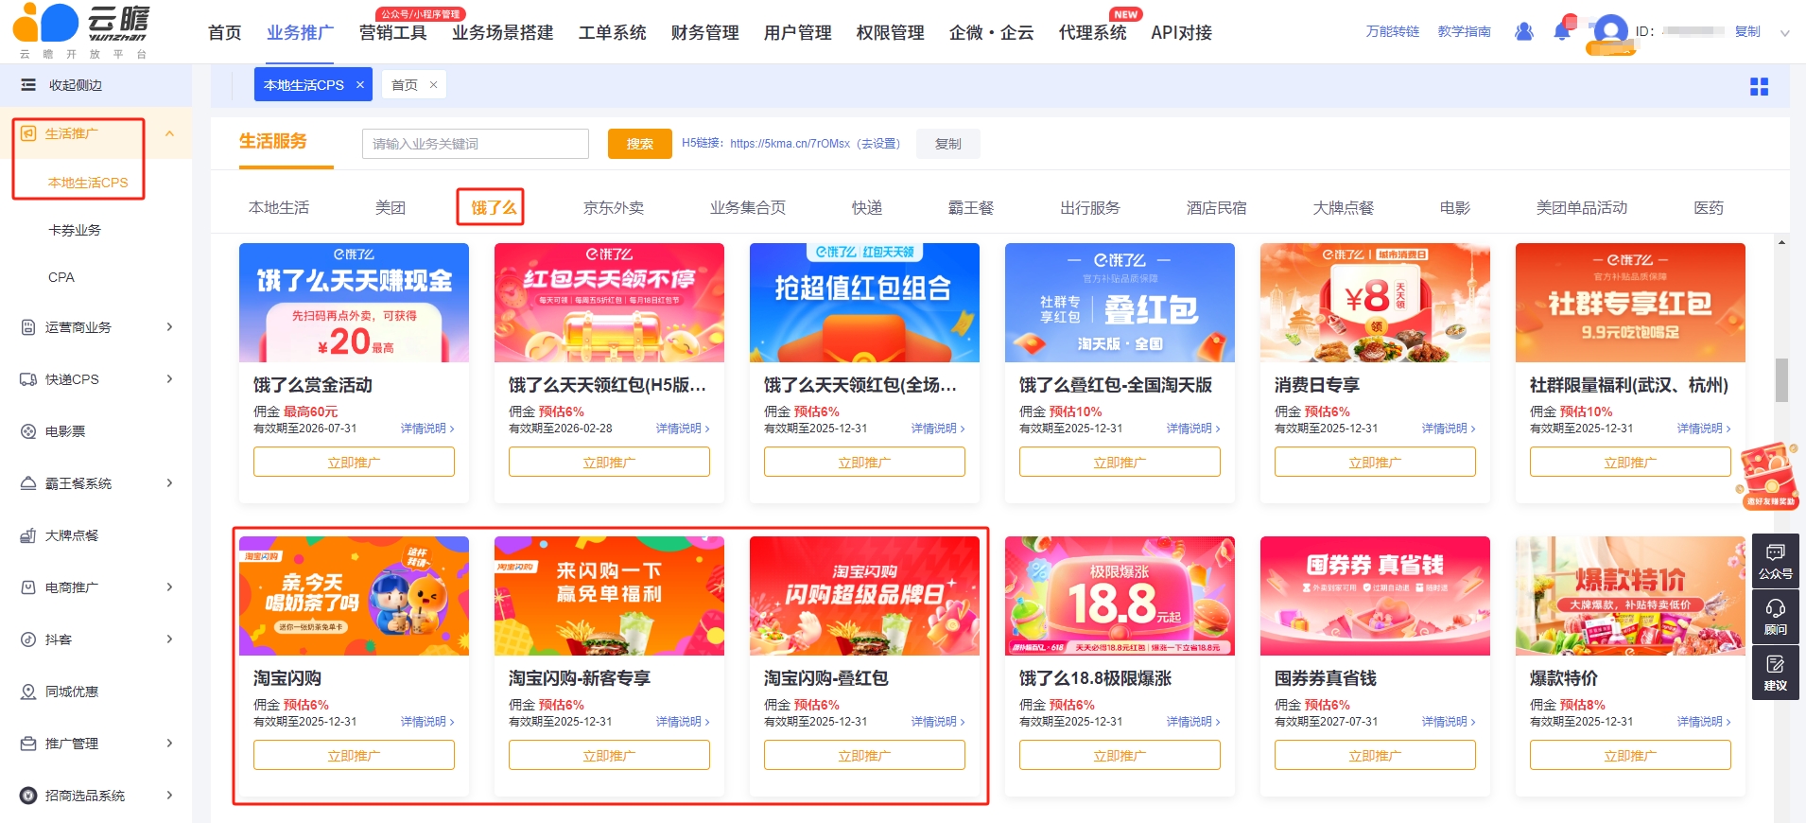Select 本地生活CPS in sidebar
The height and width of the screenshot is (823, 1806).
[88, 183]
